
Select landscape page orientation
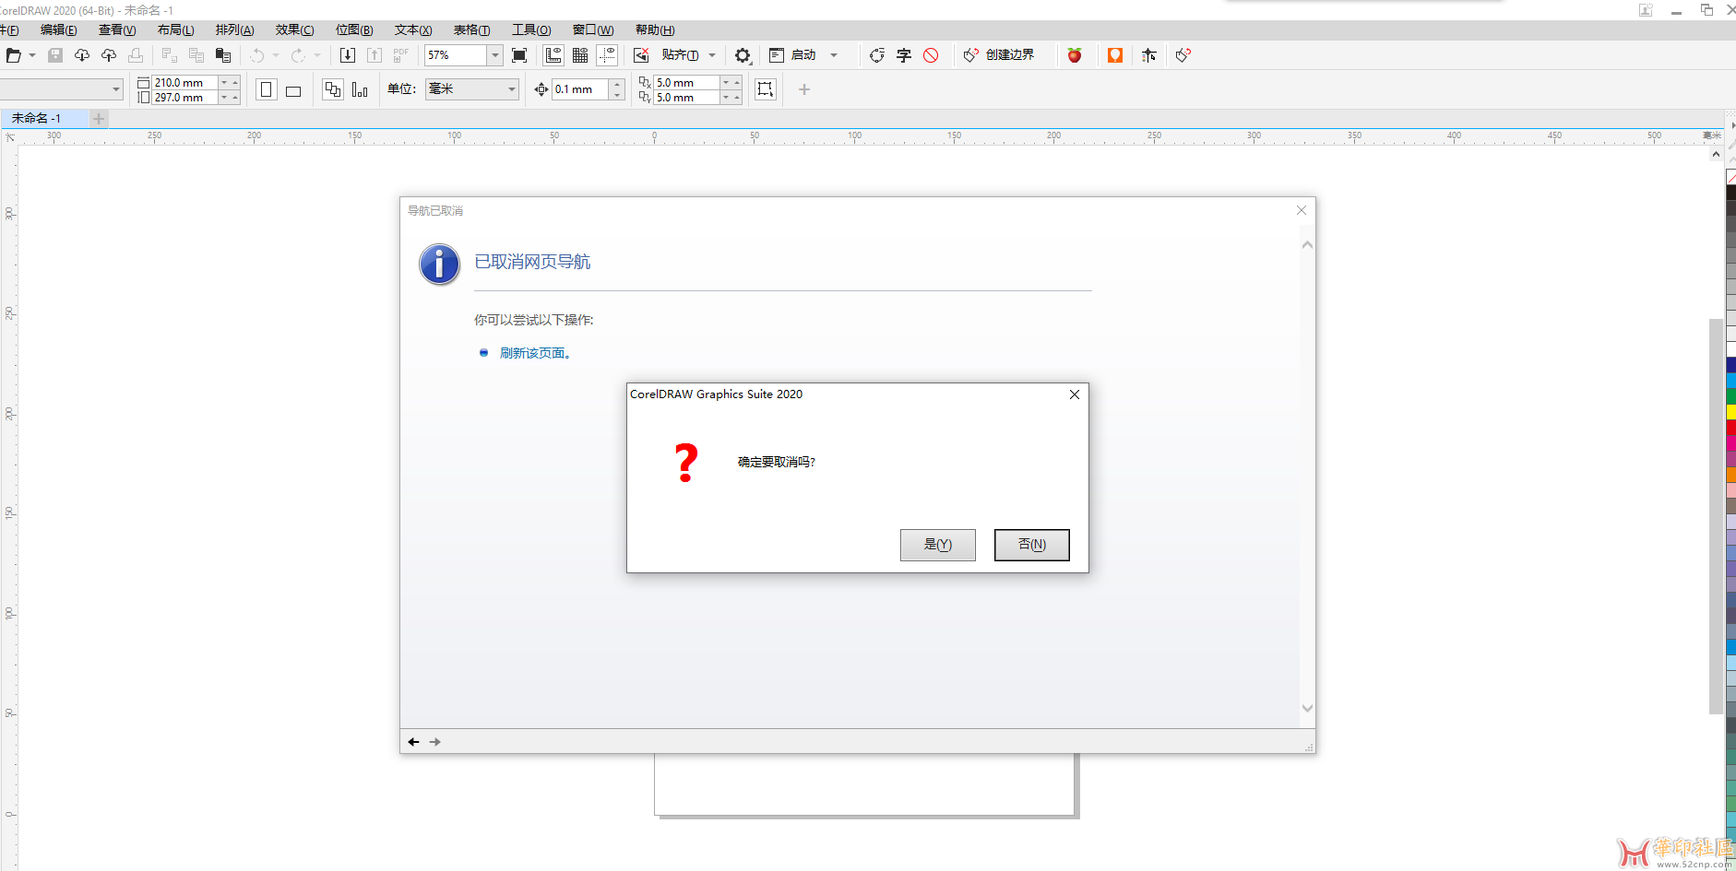pos(293,90)
